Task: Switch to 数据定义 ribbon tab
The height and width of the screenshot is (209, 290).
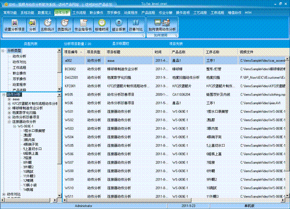Action: click(44, 13)
